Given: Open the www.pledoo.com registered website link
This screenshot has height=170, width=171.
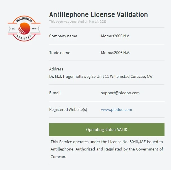Looking at the screenshot, I should click(x=116, y=109).
